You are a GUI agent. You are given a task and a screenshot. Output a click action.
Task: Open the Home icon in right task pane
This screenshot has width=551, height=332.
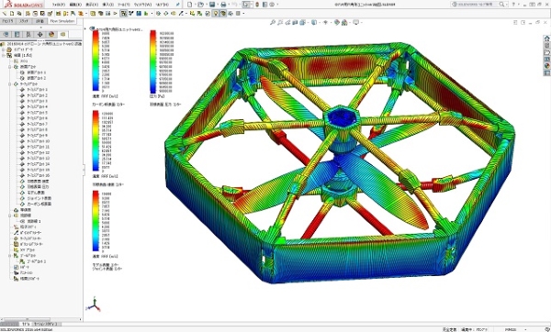[546, 39]
